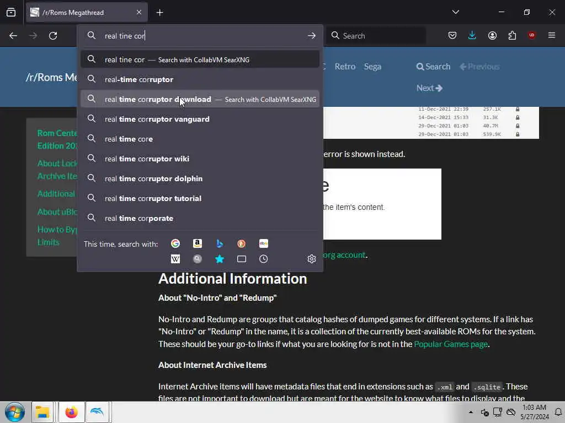
Task: Search in open Tabs icon
Action: pos(242,259)
